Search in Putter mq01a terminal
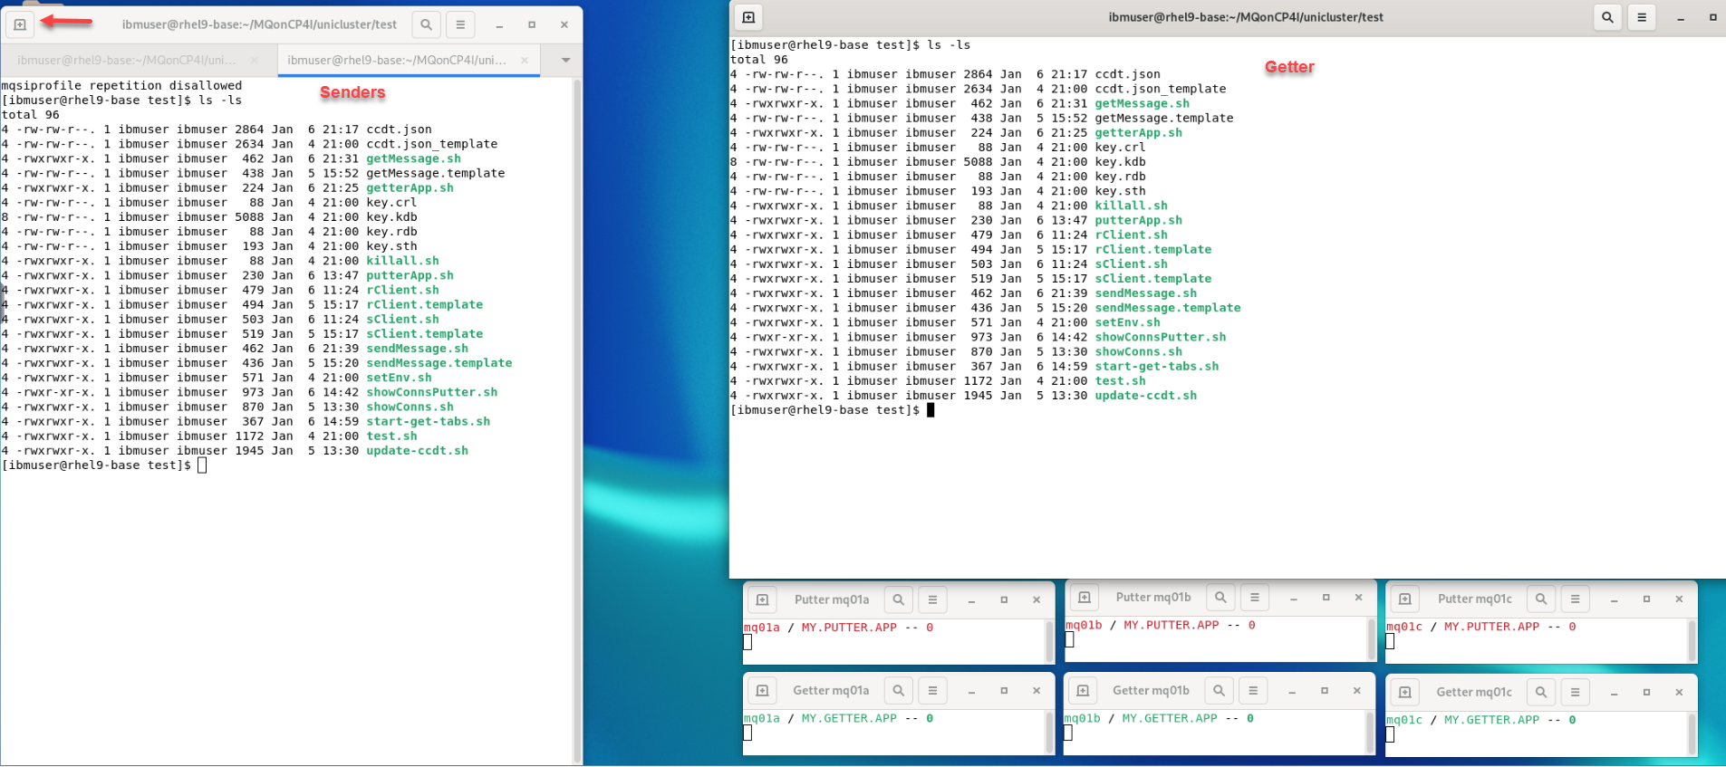 point(898,599)
